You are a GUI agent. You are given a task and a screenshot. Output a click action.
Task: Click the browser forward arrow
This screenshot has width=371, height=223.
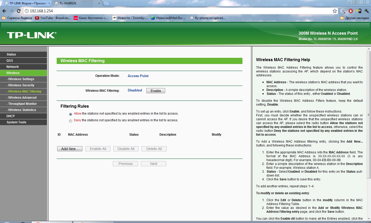[x=11, y=11]
